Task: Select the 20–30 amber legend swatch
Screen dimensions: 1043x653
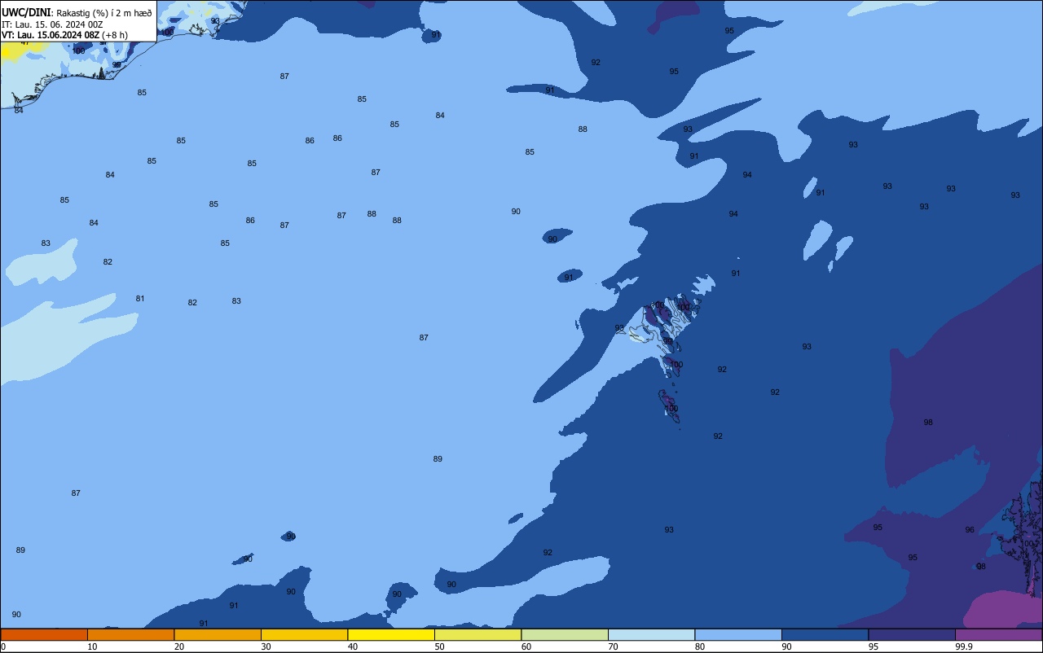Action: point(218,634)
